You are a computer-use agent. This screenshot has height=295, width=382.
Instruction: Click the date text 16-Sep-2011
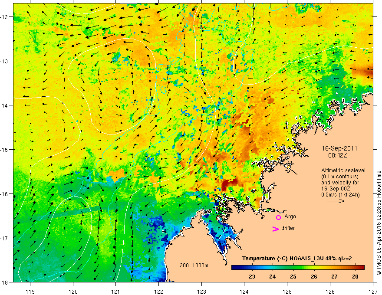[339, 148]
